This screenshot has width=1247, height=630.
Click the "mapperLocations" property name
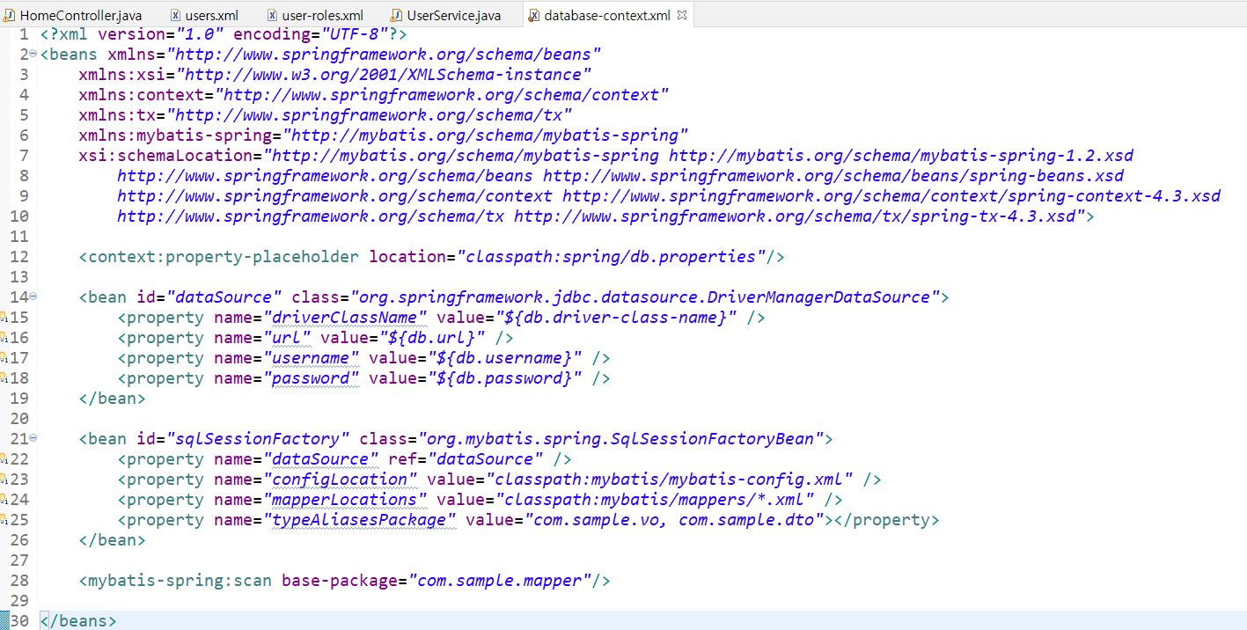coord(346,500)
